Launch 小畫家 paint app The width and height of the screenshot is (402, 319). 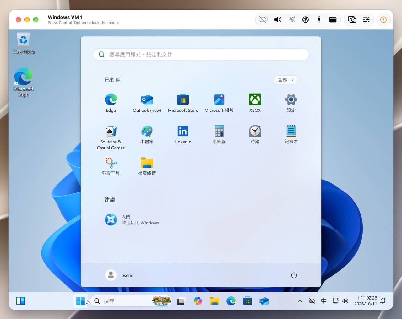tap(147, 134)
